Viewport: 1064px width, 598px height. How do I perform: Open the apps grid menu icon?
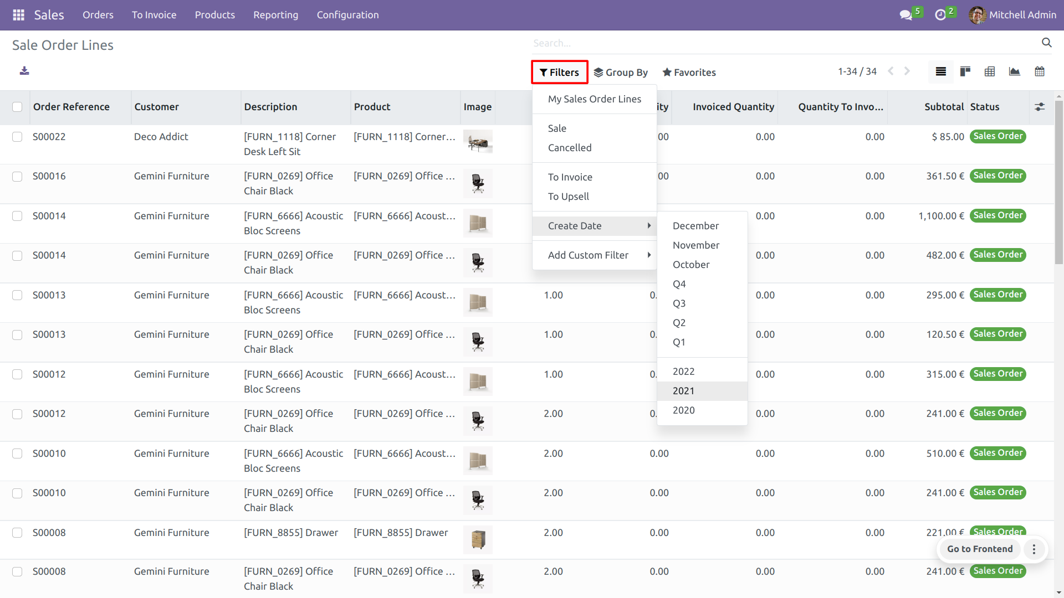click(18, 15)
